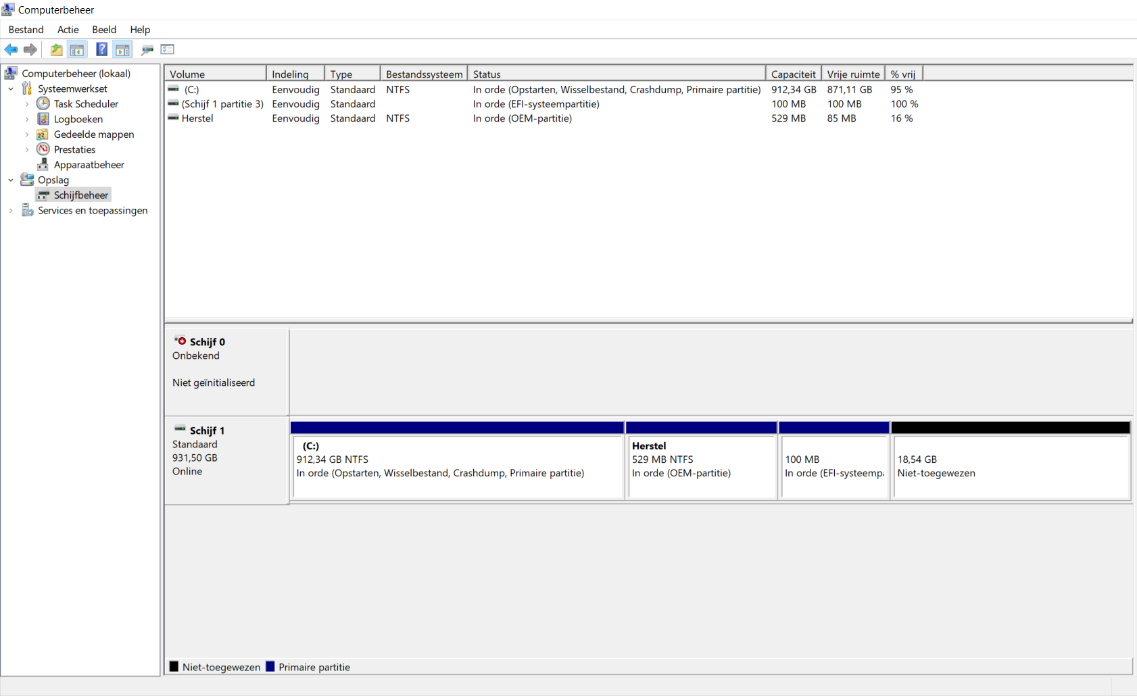Open Task Scheduler clock icon in tree
The image size is (1137, 696).
coord(43,103)
